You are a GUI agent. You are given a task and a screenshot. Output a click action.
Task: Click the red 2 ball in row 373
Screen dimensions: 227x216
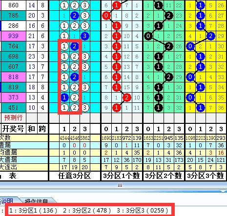(x=126, y=98)
